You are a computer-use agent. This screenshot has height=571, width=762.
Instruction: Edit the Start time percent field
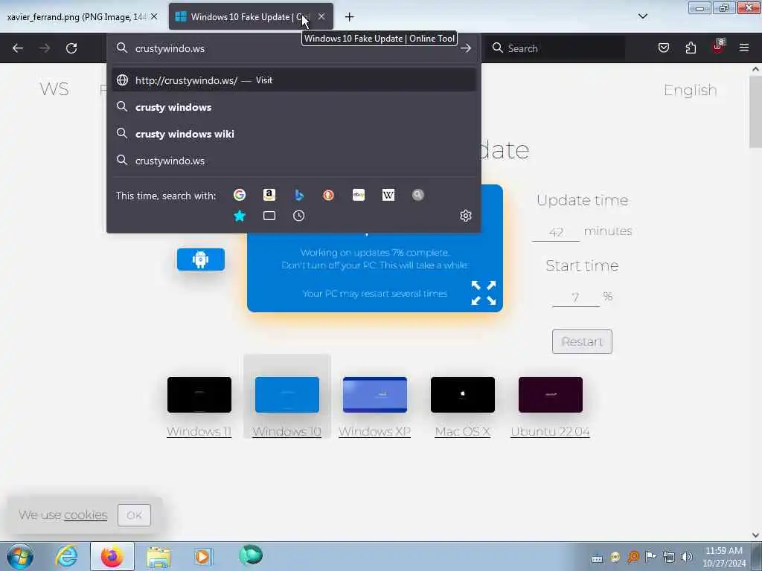click(x=576, y=297)
